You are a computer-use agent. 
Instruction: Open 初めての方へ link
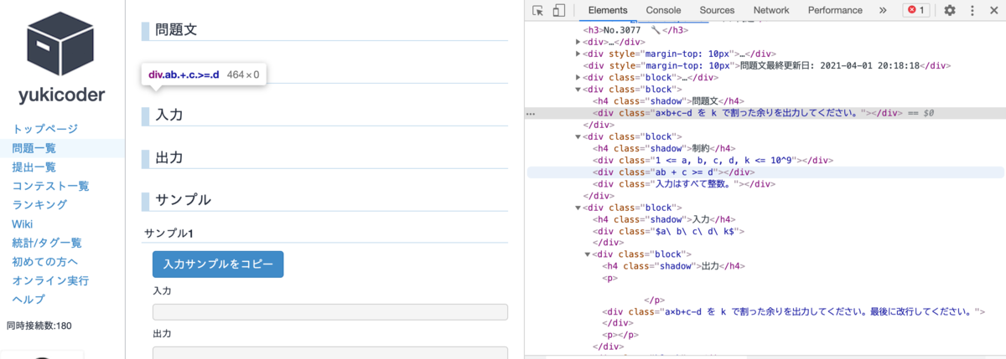coord(44,261)
